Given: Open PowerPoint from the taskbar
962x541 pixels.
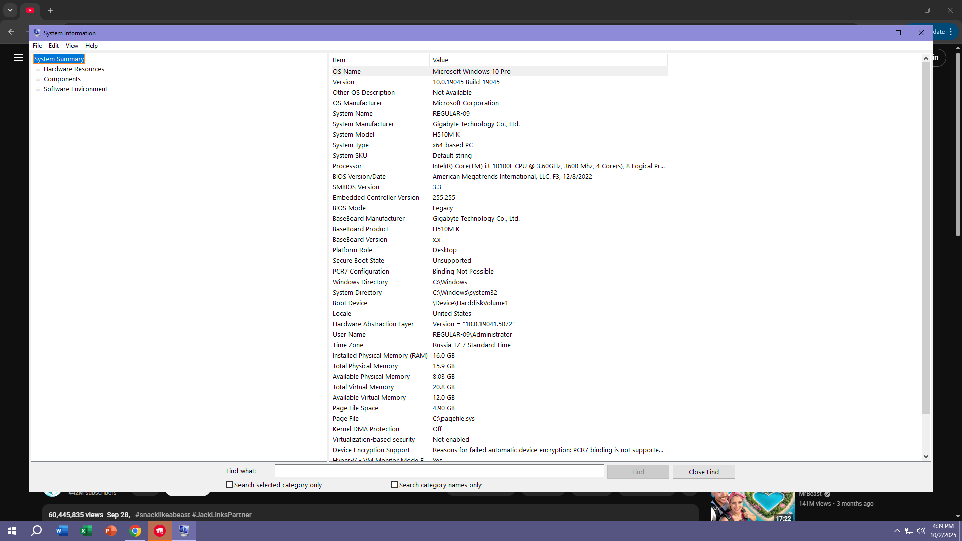Looking at the screenshot, I should pos(111,531).
